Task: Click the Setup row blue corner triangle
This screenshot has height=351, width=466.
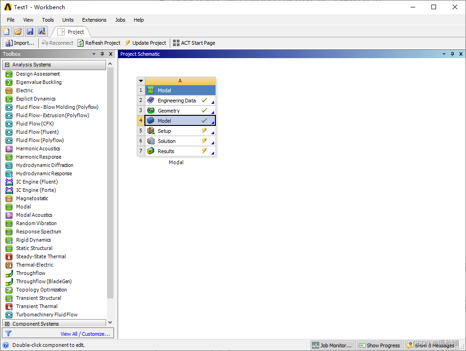Action: click(x=213, y=133)
